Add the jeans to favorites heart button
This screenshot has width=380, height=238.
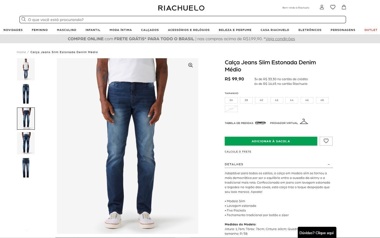coord(326,141)
